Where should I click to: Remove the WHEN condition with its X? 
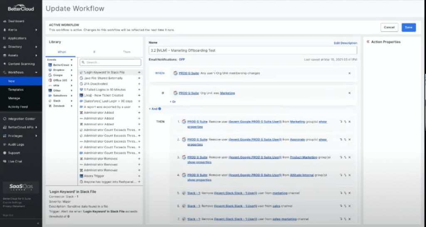pos(349,73)
